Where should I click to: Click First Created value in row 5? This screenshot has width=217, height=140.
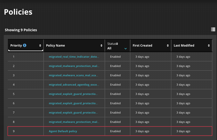coord(142,94)
